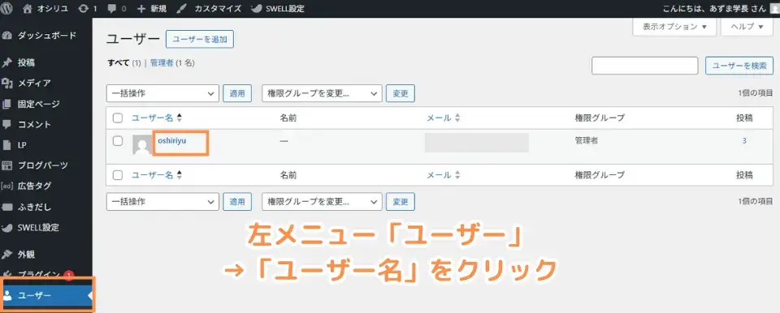Viewport: 780px width, 313px height.
Task: Click the bottom 変更 button
Action: pyautogui.click(x=401, y=202)
